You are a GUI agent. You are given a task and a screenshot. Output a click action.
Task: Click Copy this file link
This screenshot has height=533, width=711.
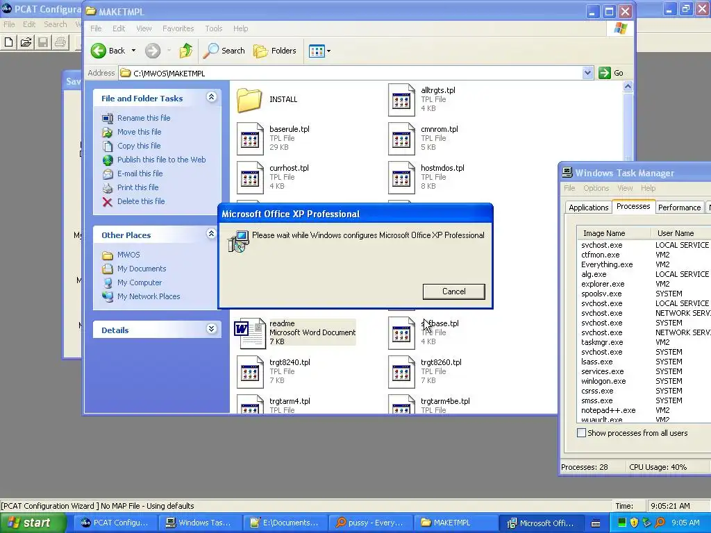[139, 146]
